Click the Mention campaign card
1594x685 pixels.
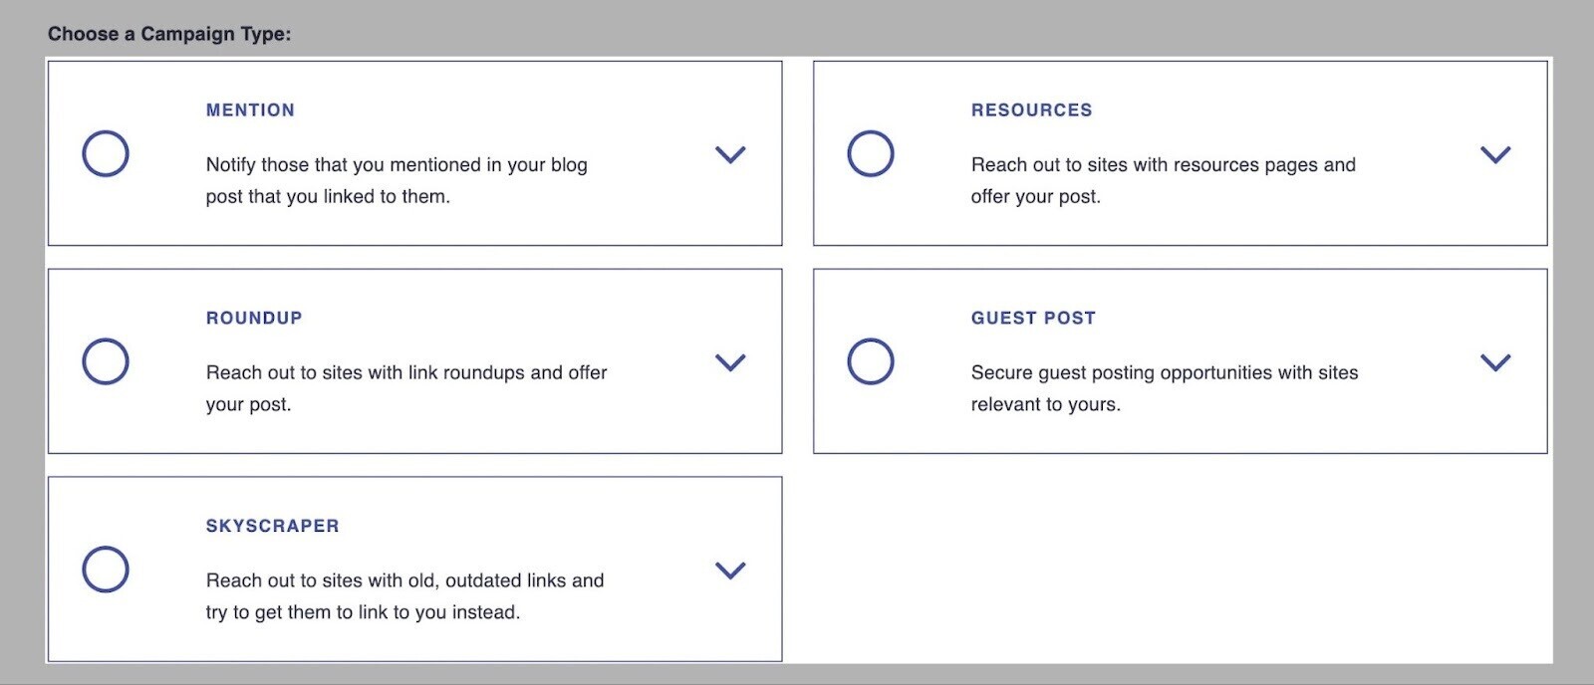pos(415,152)
